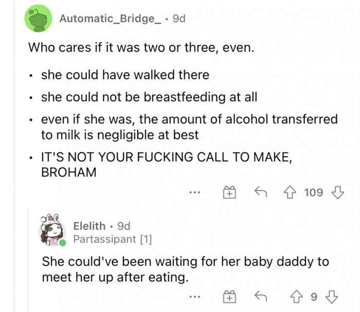Click Automatic_Bridge_'s green avatar

39,19
